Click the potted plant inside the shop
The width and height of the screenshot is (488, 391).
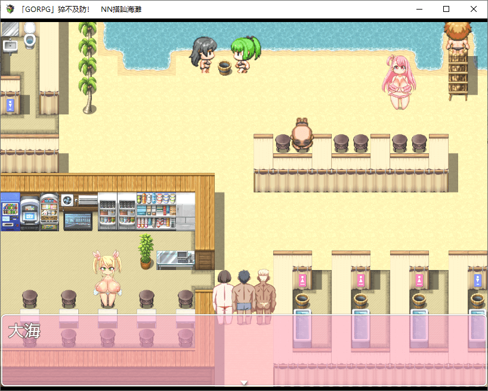coord(146,251)
